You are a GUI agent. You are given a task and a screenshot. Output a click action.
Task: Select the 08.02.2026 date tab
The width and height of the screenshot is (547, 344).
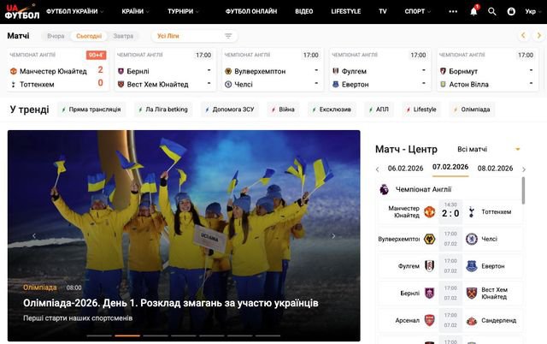495,168
